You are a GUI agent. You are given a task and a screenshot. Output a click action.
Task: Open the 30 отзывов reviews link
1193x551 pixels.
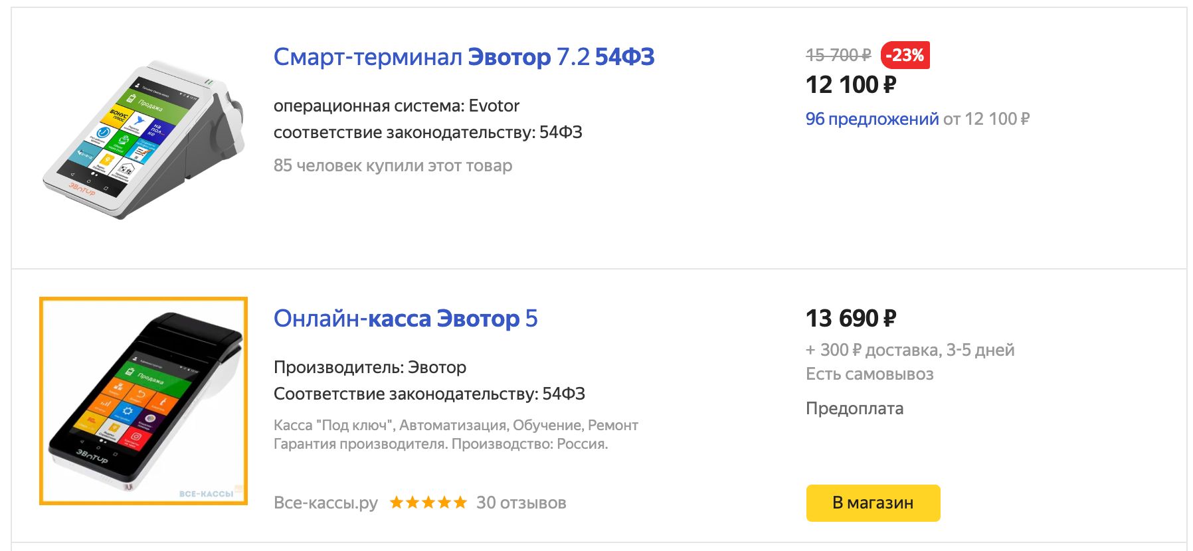point(521,503)
